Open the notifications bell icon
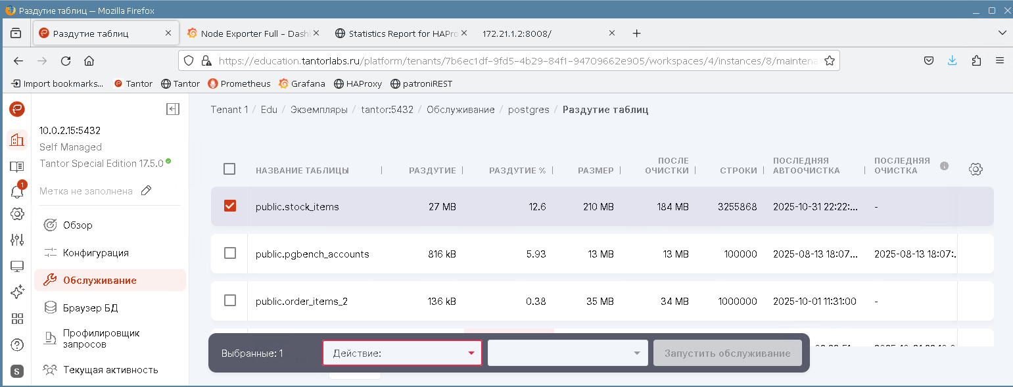The height and width of the screenshot is (387, 1013). 17,191
